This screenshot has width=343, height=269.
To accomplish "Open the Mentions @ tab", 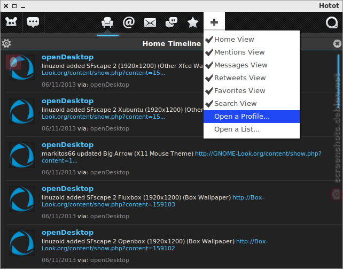I will click(x=129, y=22).
